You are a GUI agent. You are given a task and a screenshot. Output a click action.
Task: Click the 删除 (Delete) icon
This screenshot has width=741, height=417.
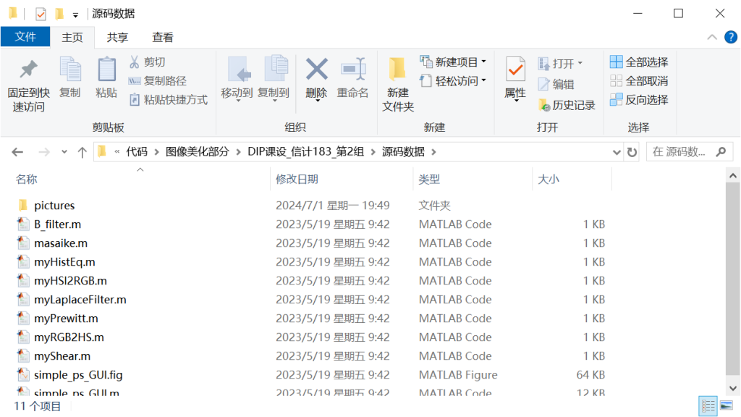316,80
